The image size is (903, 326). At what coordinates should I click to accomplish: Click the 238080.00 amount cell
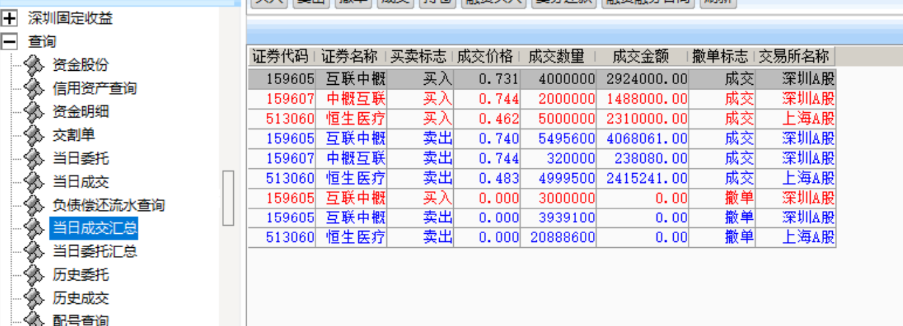[x=642, y=158]
